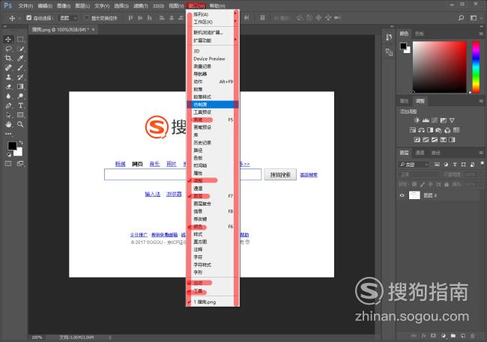The image size is (487, 342).
Task: Select the Quick Selection tool
Action: click(20, 49)
